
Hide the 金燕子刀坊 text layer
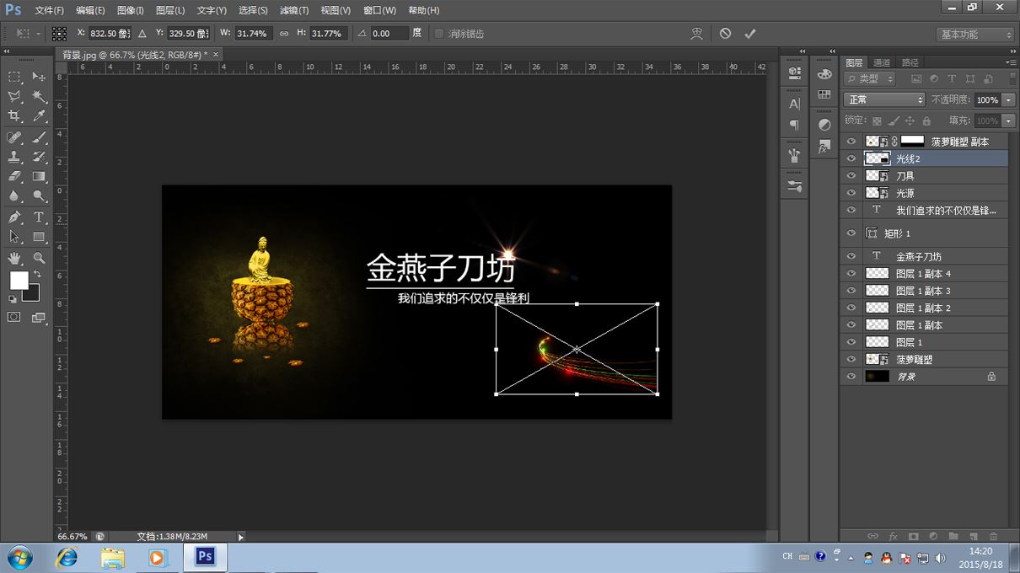click(x=851, y=256)
